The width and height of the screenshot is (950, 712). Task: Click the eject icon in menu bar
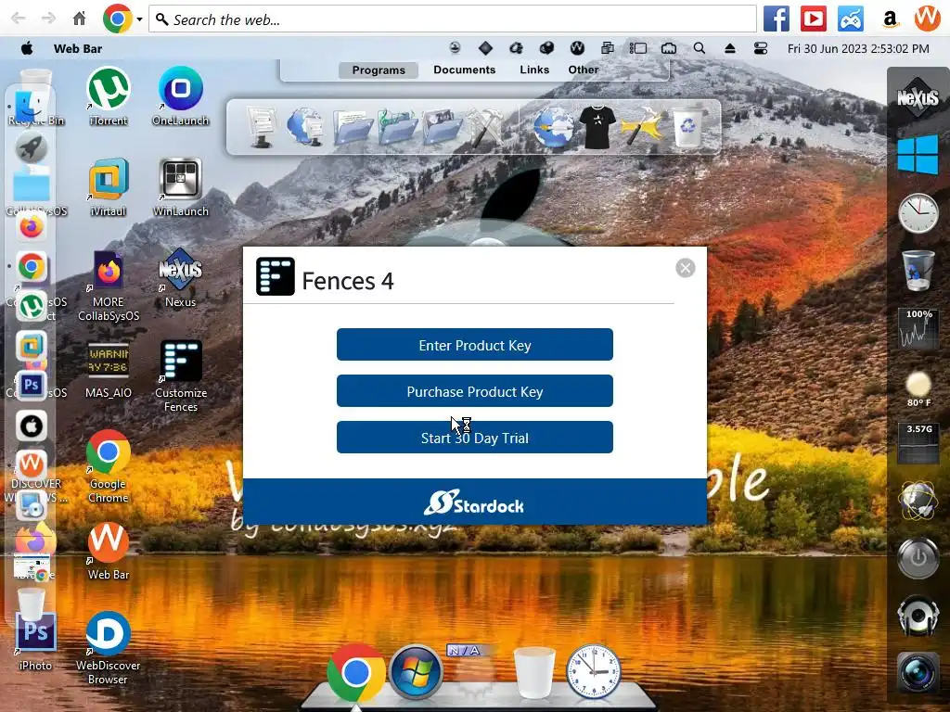[729, 48]
